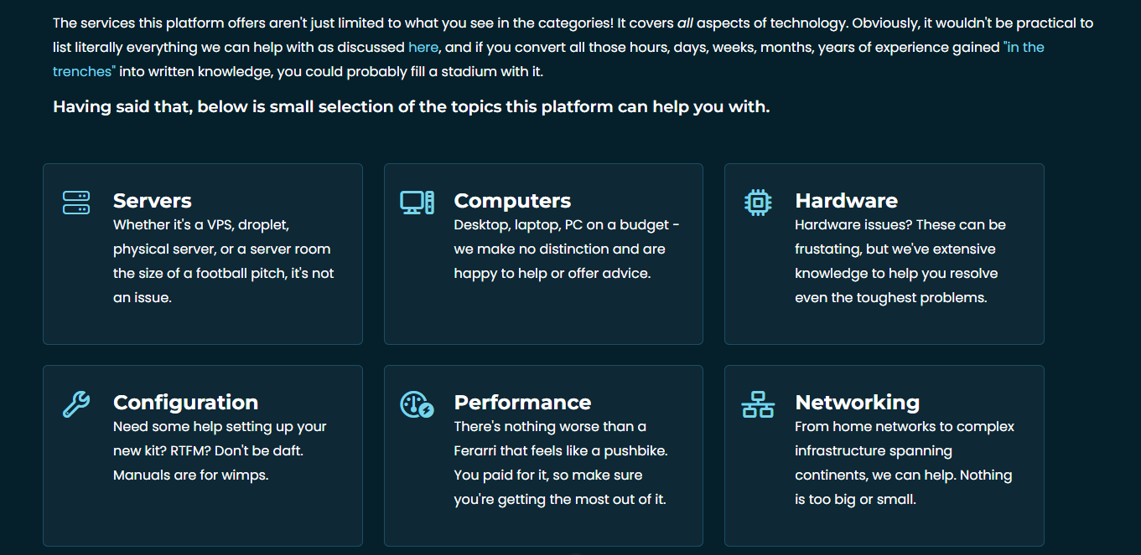The height and width of the screenshot is (555, 1141).
Task: Open the Configuration card title
Action: tap(185, 403)
